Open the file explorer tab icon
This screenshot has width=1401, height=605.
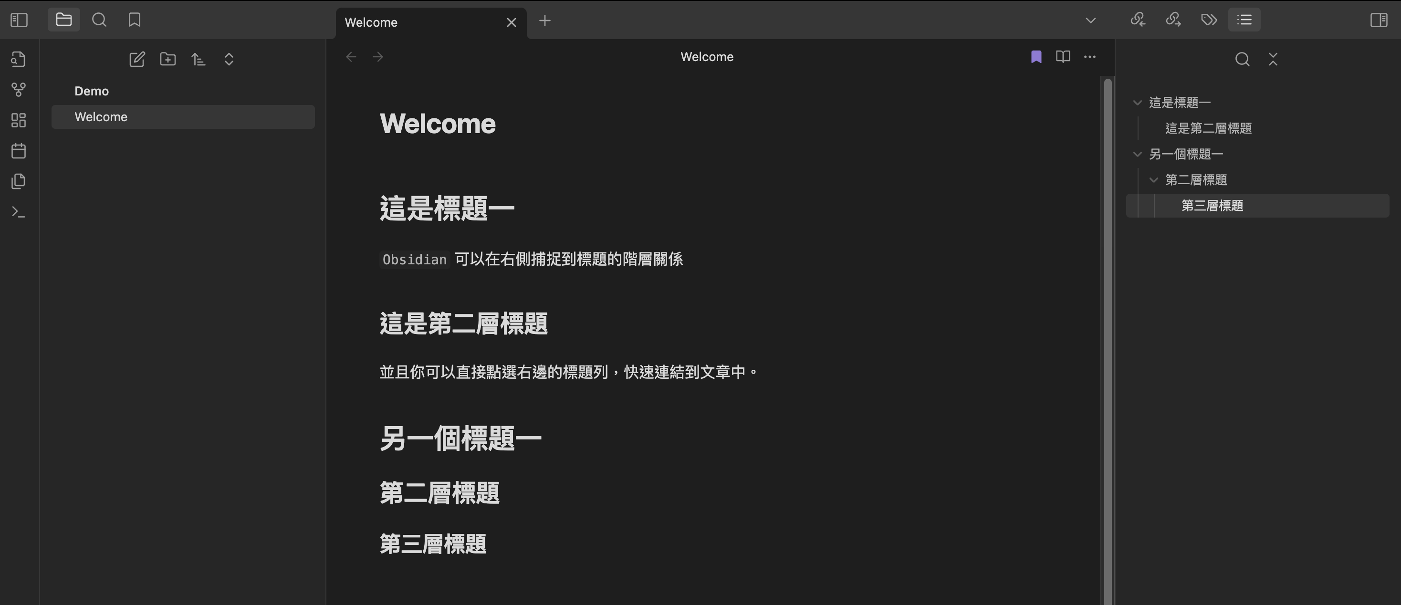(63, 20)
